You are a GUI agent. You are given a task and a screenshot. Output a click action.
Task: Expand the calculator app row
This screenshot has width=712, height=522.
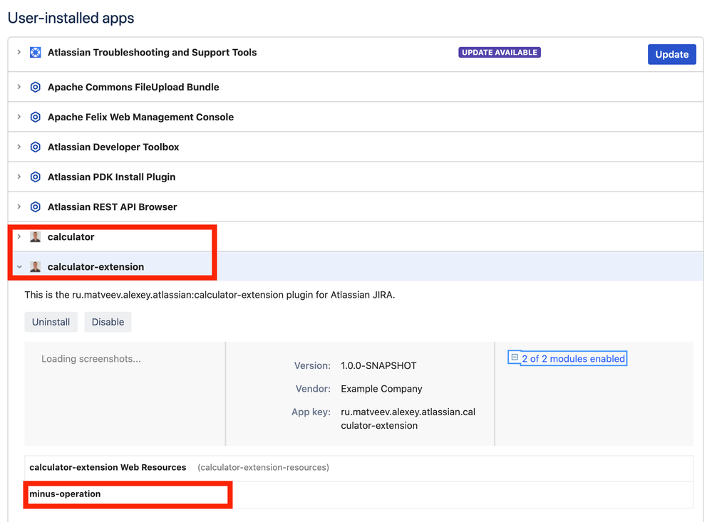(x=19, y=236)
